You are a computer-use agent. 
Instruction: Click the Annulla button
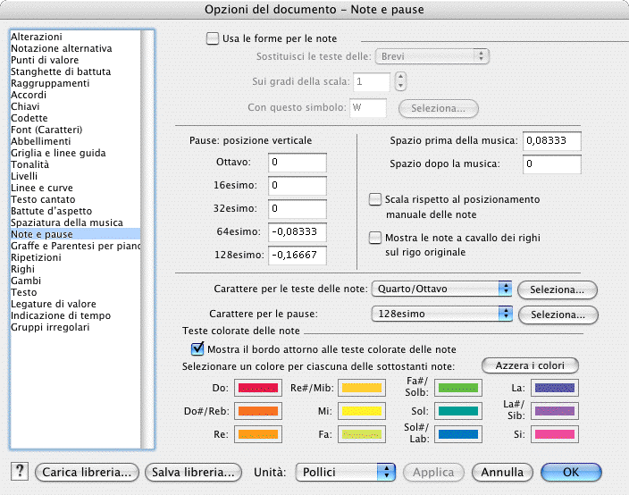tap(502, 472)
